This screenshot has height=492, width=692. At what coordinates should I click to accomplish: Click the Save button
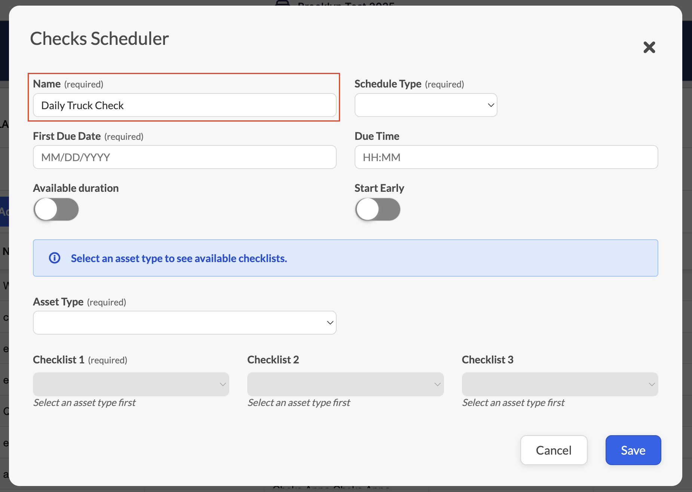pos(633,450)
